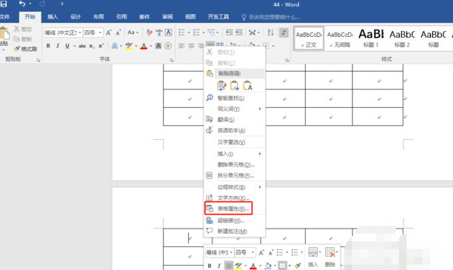Viewport: 453px width, 270px height.
Task: Click the Strikethrough abc icon
Action: point(82,46)
